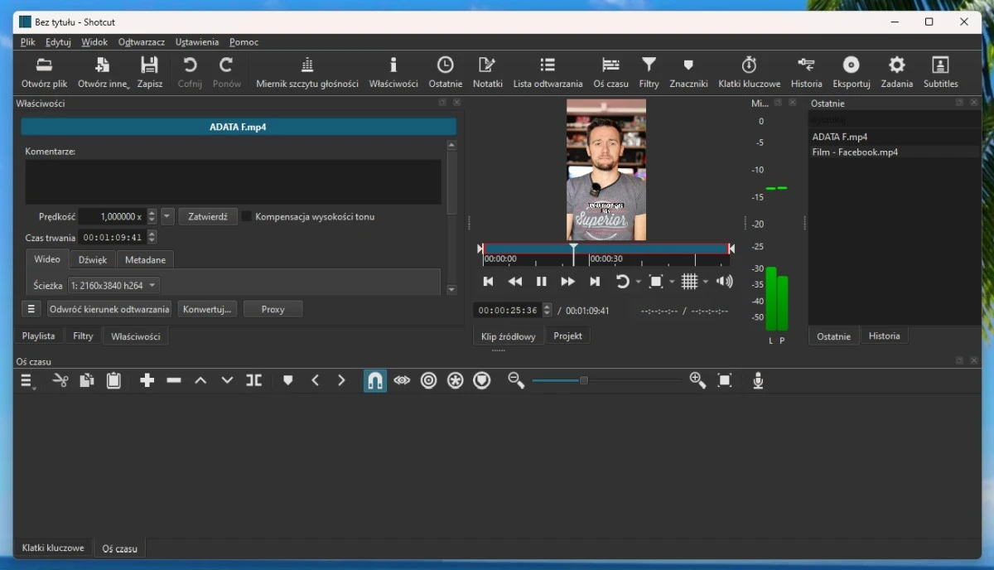994x570 pixels.
Task: Open the Miernik szczytu głośności panel
Action: [306, 73]
